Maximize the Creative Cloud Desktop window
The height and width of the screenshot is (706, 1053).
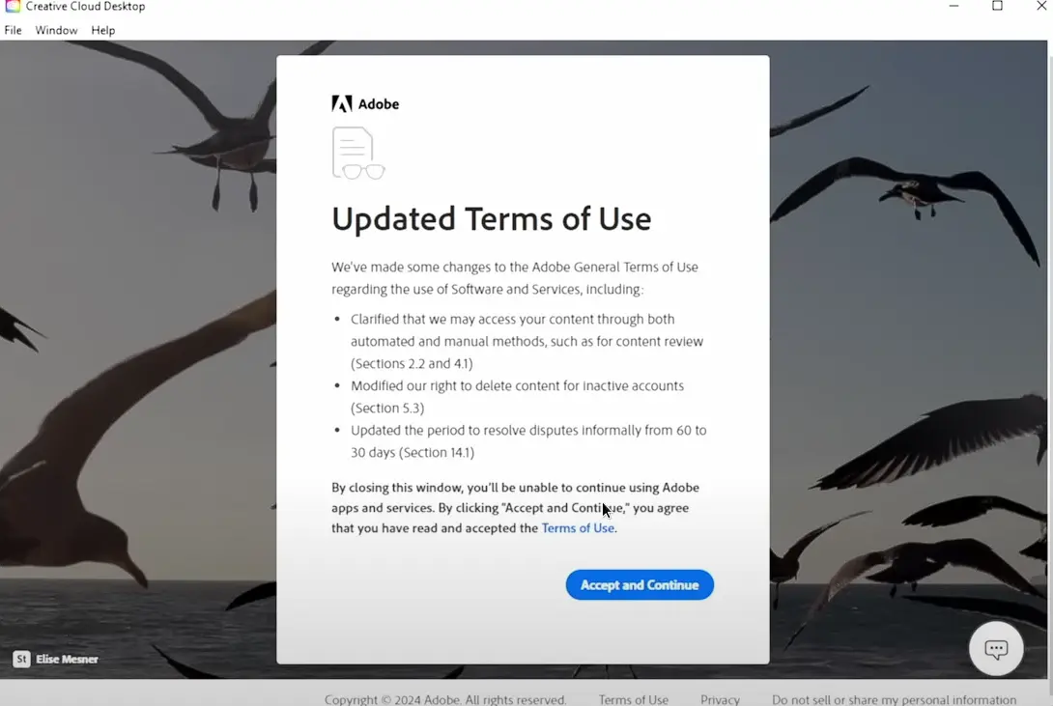(997, 6)
